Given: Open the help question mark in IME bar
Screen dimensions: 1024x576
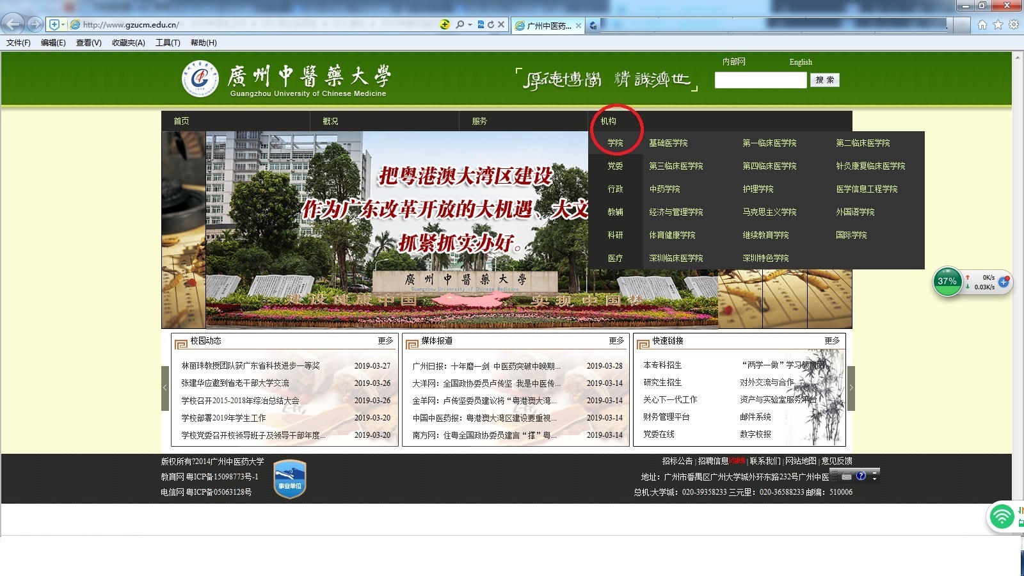Looking at the screenshot, I should [x=861, y=476].
